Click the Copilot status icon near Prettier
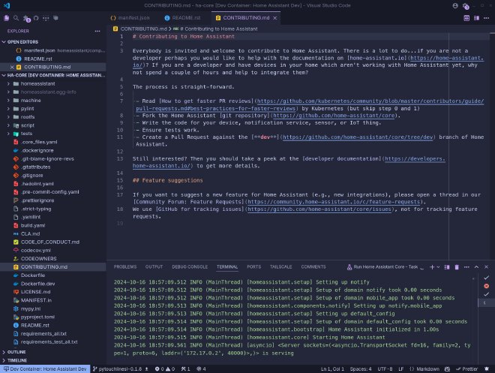This screenshot has width=495, height=373. [x=447, y=369]
